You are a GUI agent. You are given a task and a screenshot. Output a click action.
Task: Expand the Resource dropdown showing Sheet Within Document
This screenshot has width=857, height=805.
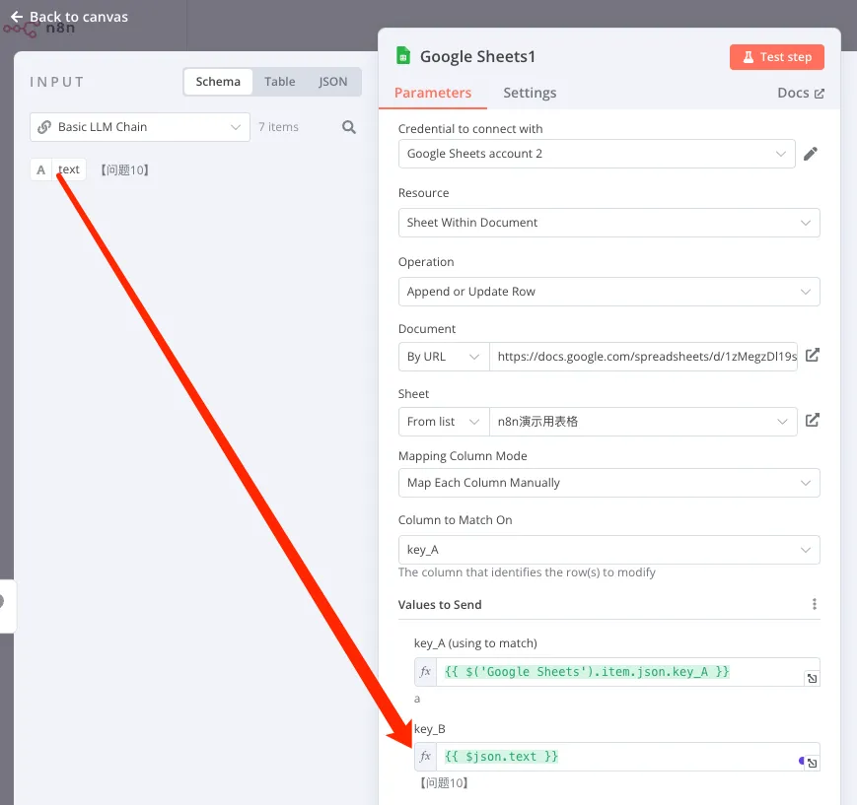click(608, 223)
